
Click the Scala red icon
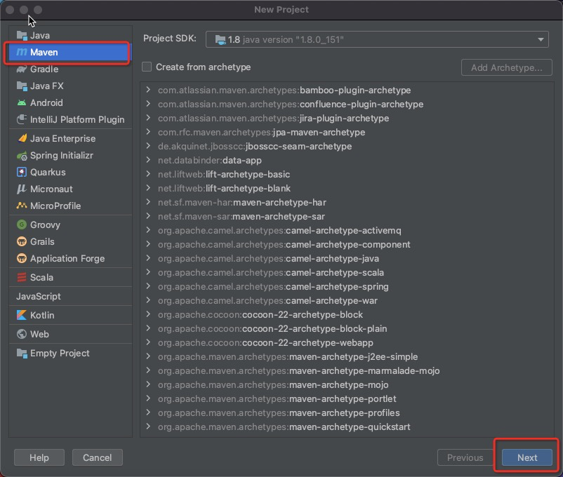click(22, 277)
